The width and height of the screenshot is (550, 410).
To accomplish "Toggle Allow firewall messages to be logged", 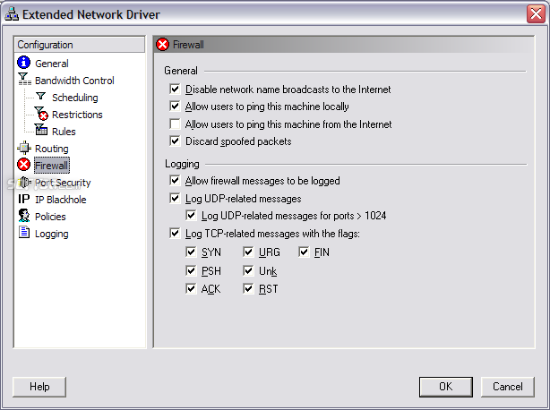I will point(175,180).
